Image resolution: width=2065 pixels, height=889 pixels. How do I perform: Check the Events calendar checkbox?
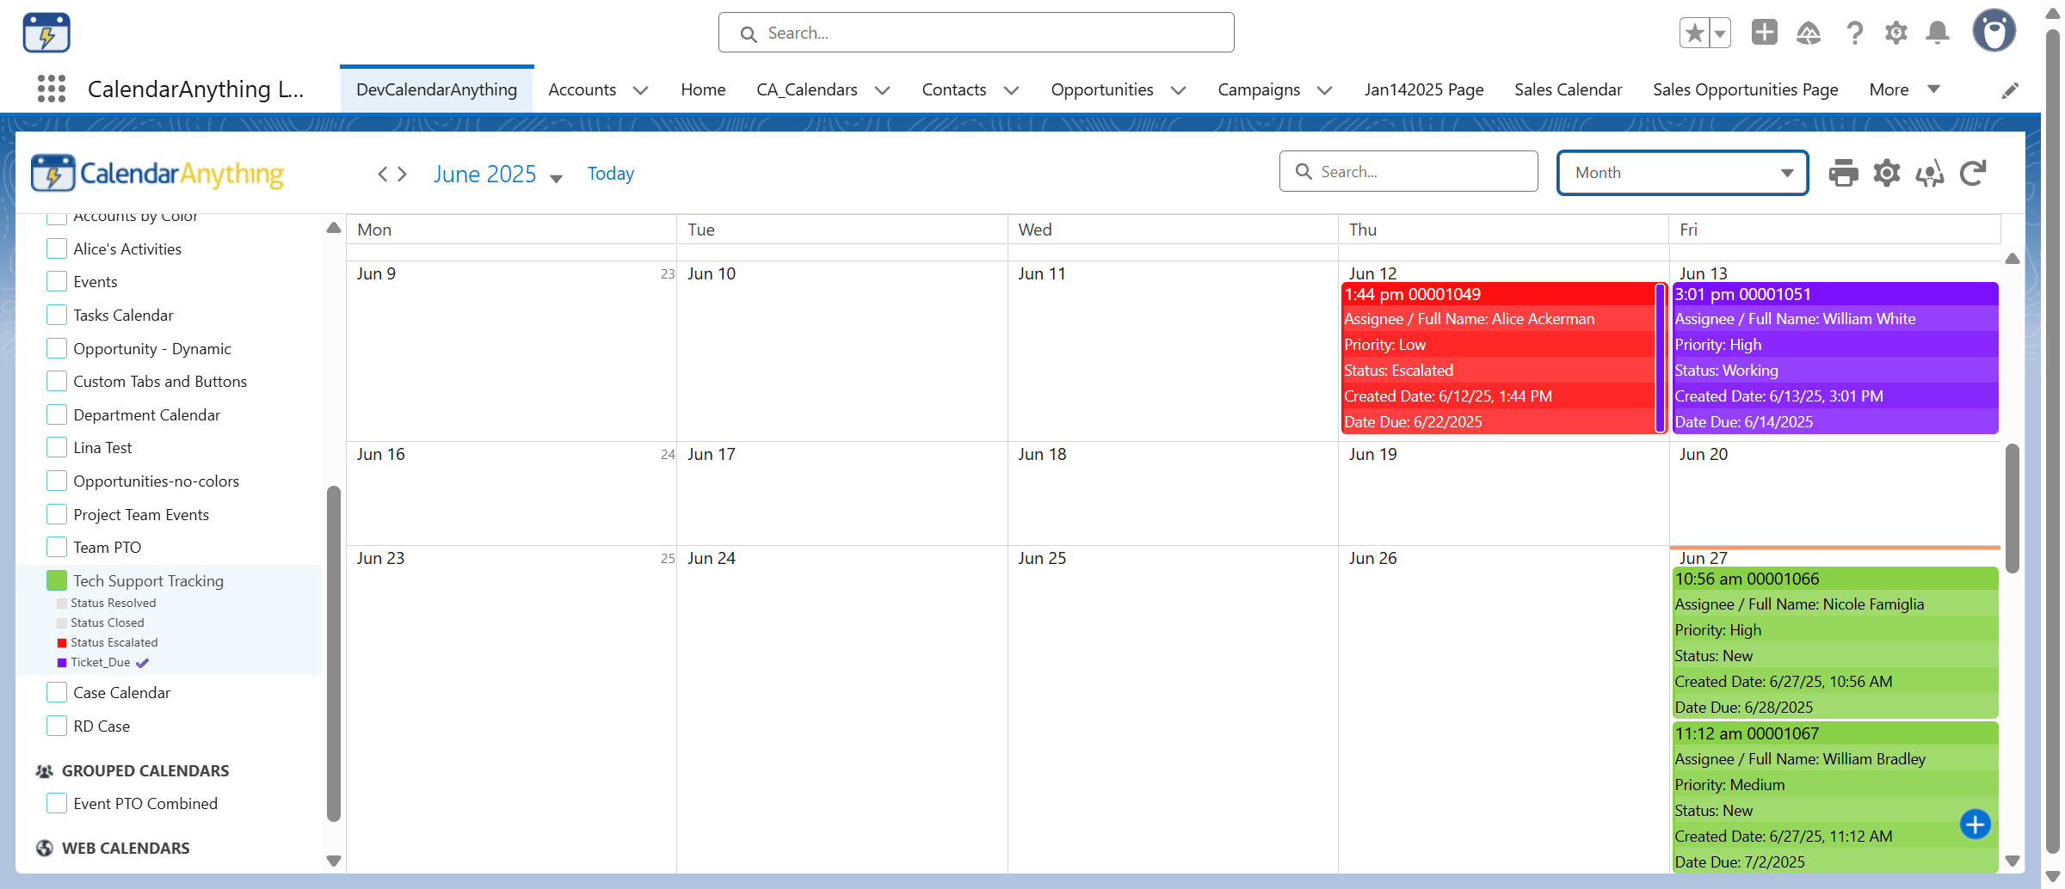[x=57, y=282]
